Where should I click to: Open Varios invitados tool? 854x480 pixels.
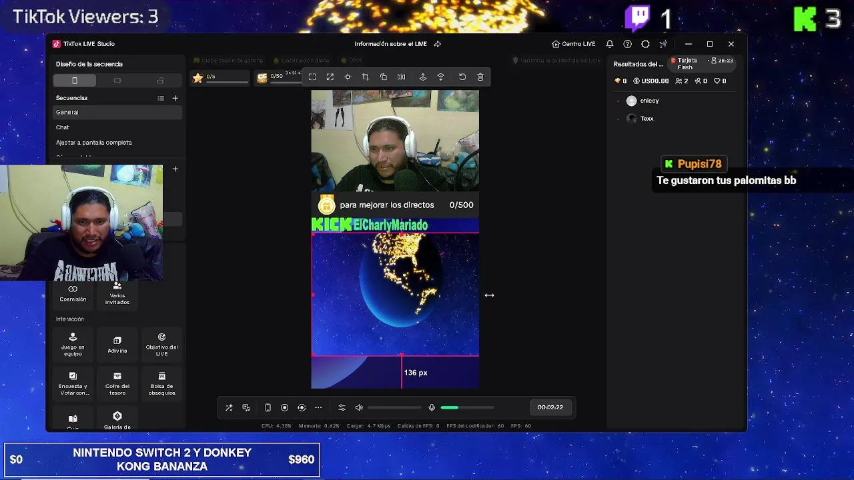click(x=117, y=293)
